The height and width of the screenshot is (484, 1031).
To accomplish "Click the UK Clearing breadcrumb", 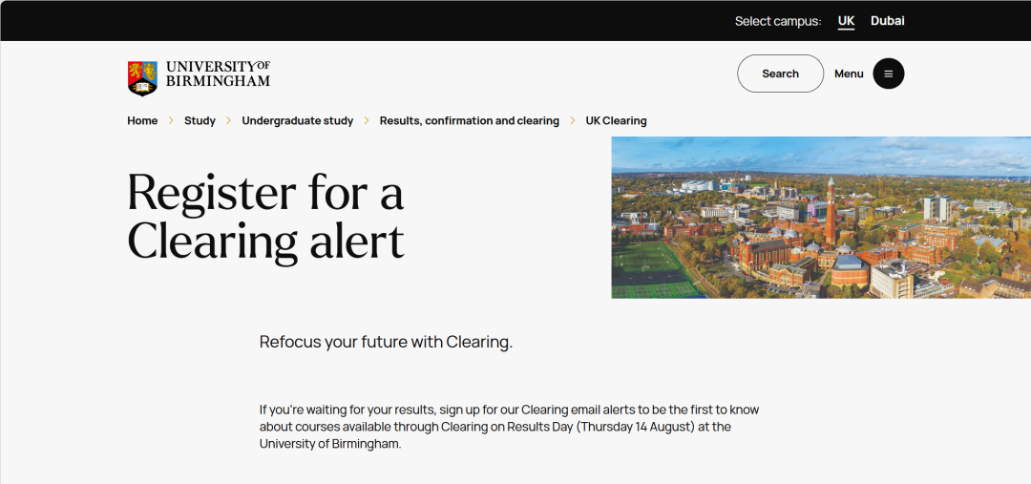I will pos(616,121).
